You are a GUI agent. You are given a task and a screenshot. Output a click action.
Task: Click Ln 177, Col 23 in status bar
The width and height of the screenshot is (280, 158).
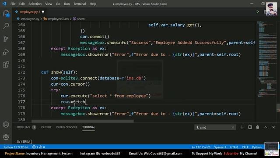pos(201,147)
